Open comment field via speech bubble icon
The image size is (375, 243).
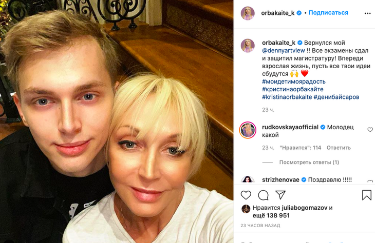264,195
